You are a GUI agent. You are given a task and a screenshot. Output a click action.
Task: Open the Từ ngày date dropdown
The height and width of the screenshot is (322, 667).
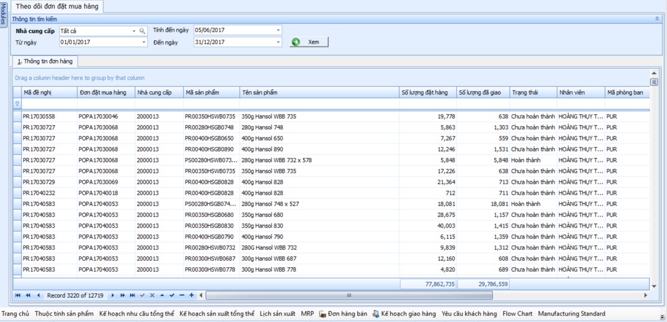click(143, 42)
